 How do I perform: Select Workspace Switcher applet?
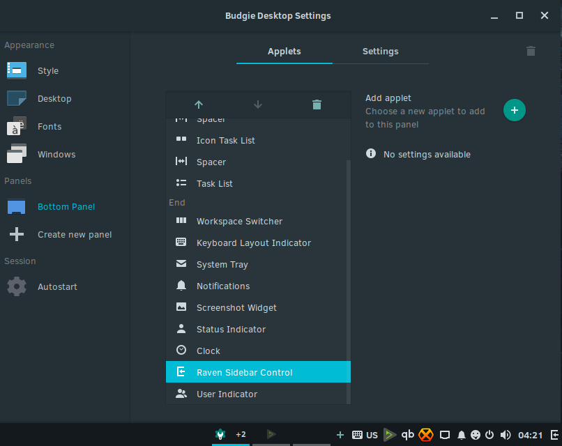pos(257,222)
